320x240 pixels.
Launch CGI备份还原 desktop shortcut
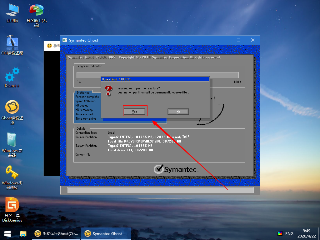pyautogui.click(x=12, y=45)
